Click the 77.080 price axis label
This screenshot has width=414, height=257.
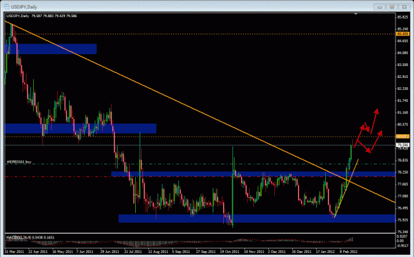click(403, 196)
